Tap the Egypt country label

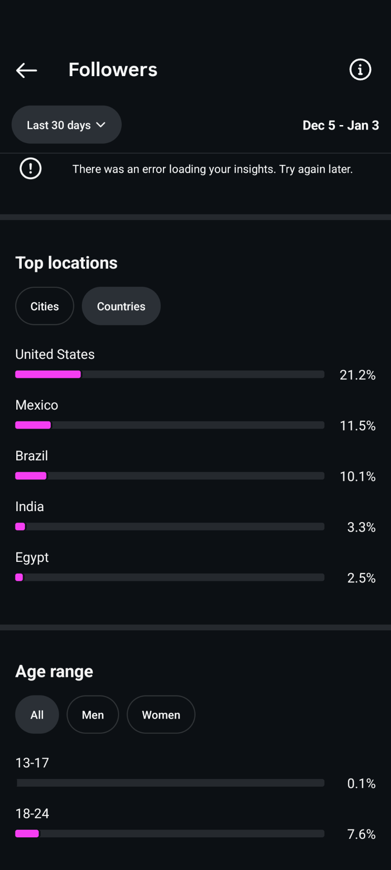coord(32,557)
